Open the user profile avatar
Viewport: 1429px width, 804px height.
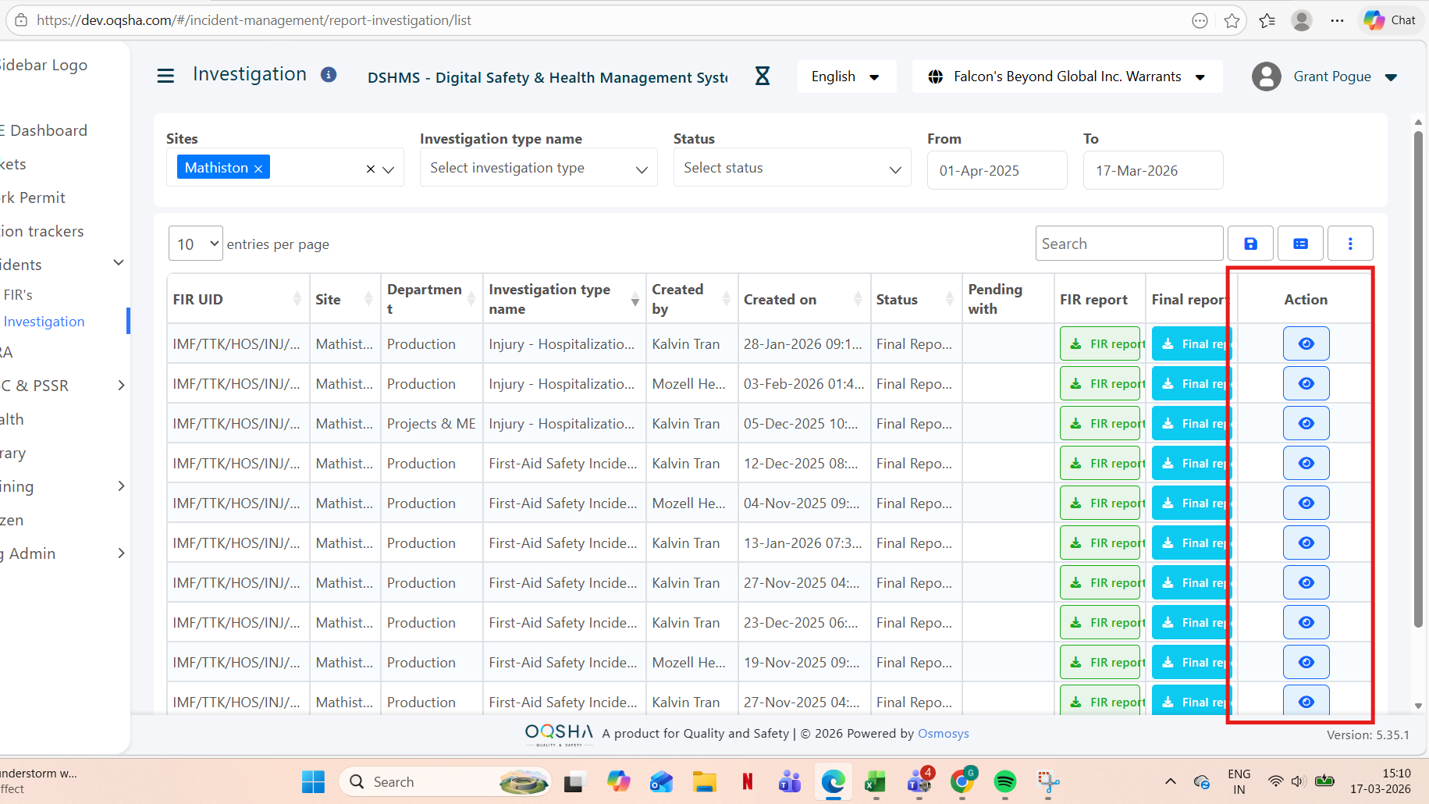(1266, 76)
